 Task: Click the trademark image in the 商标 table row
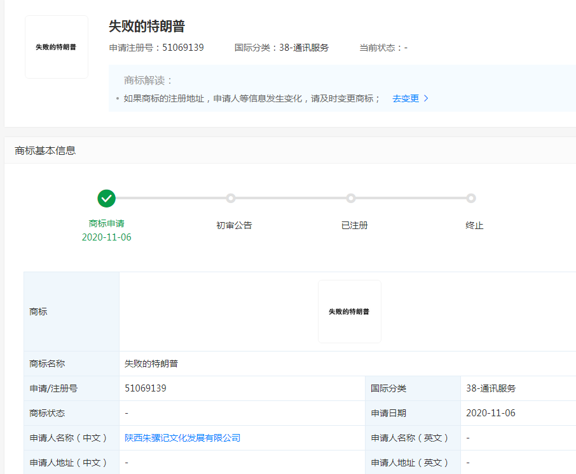[349, 311]
